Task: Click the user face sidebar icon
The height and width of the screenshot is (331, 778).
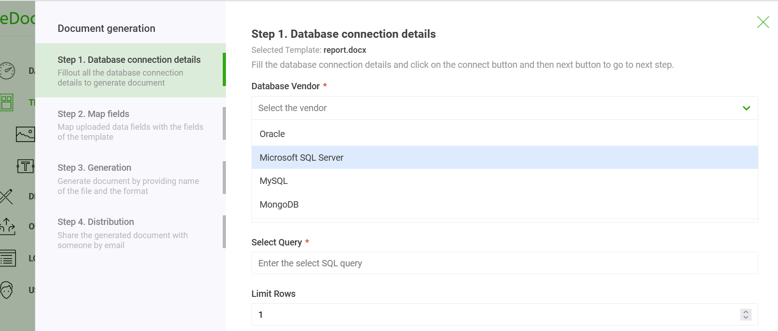Action: tap(6, 290)
